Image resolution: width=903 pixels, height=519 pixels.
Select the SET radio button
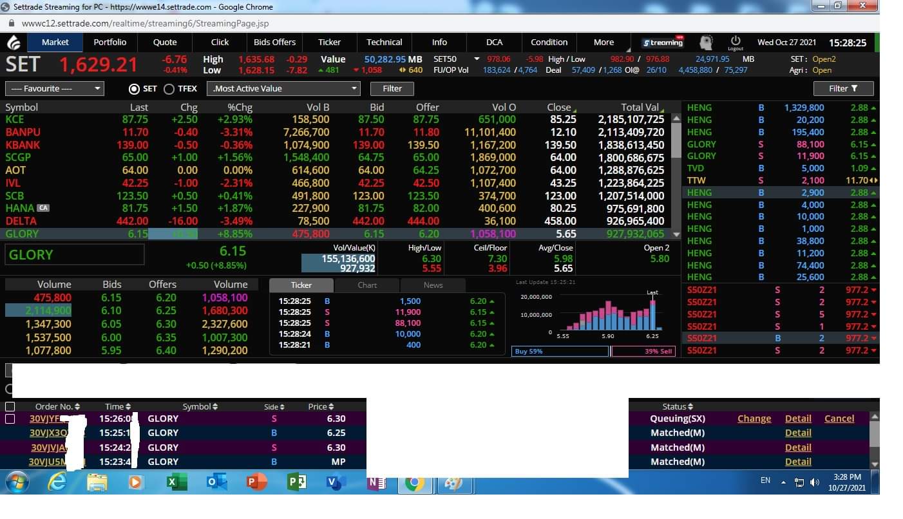coord(134,89)
